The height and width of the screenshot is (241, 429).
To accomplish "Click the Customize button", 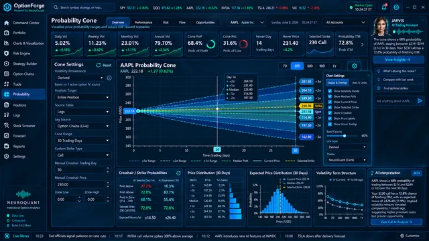I will tap(410, 236).
